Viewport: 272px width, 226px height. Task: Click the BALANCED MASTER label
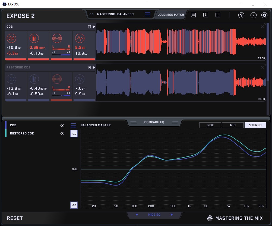pos(96,125)
